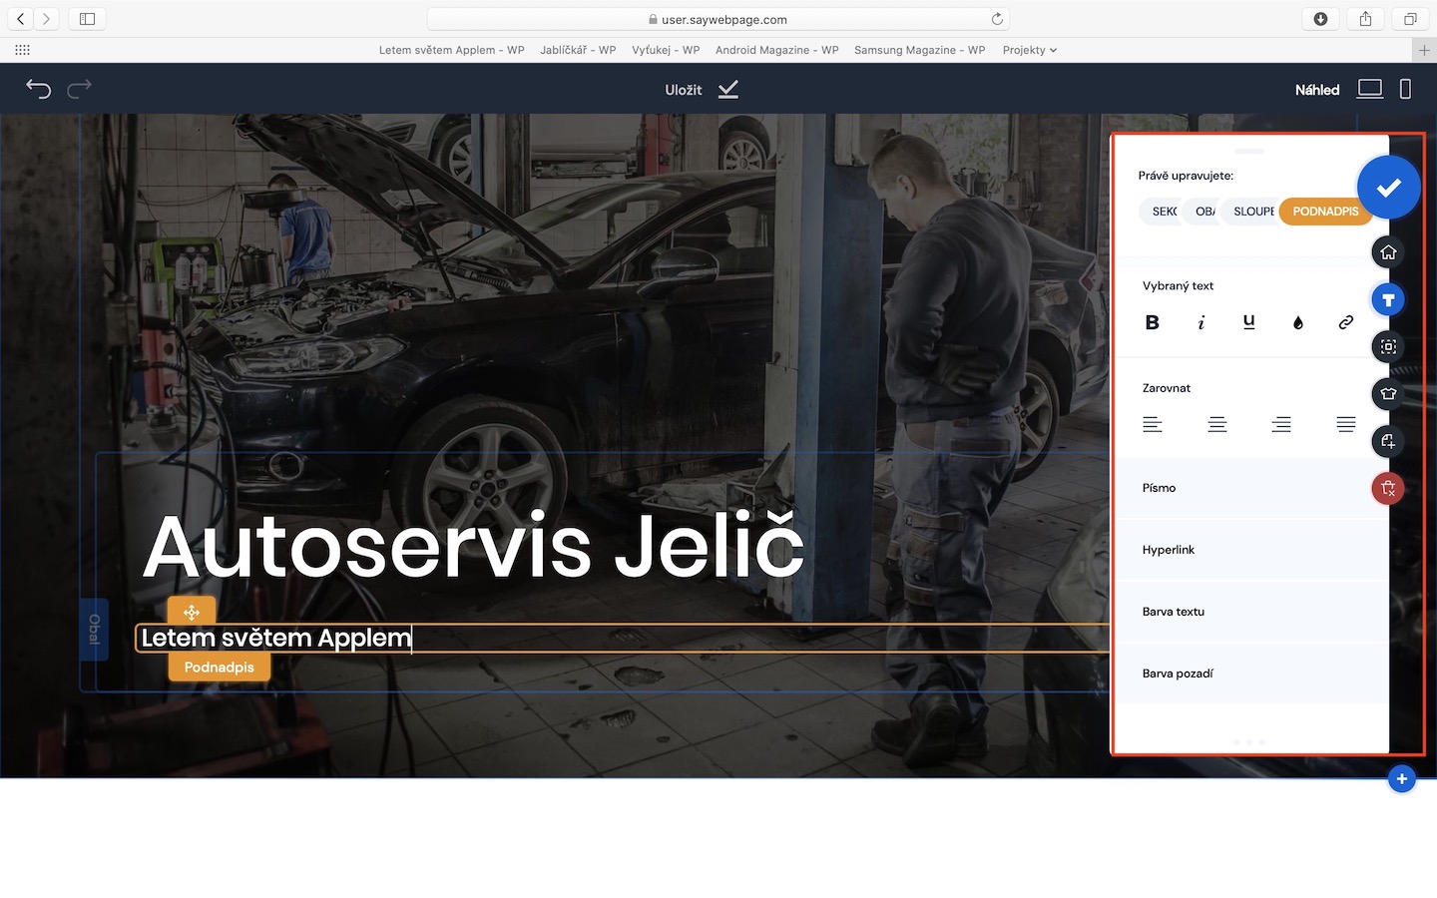Click the Safari address bar

pos(718,19)
